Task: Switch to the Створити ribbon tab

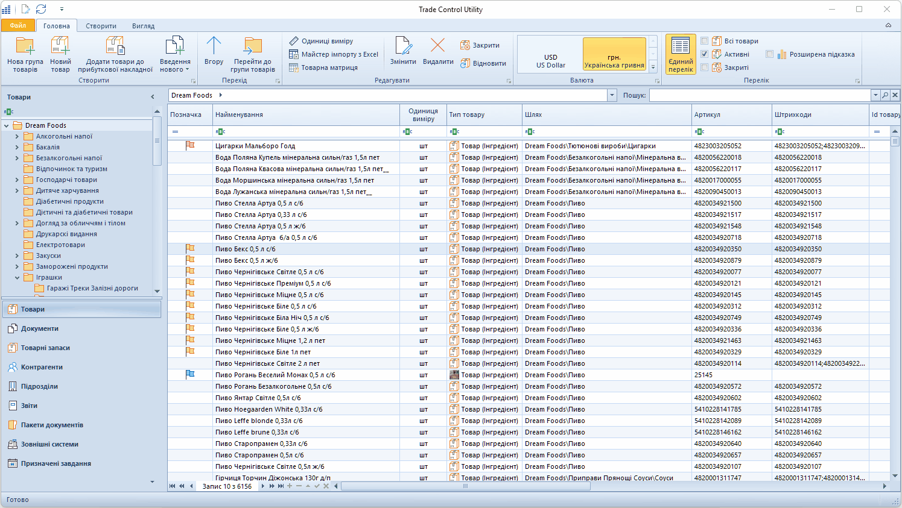Action: (x=101, y=26)
